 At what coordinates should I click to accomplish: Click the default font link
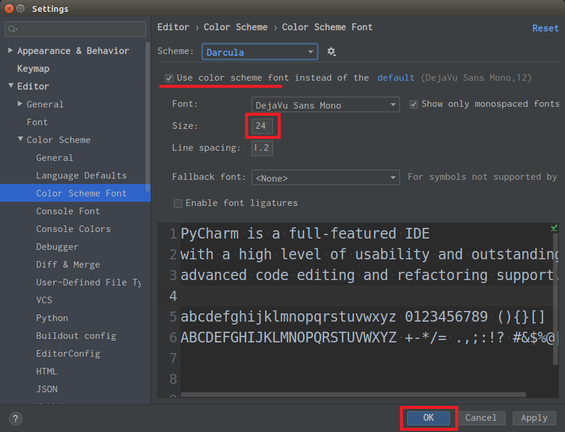pos(396,78)
